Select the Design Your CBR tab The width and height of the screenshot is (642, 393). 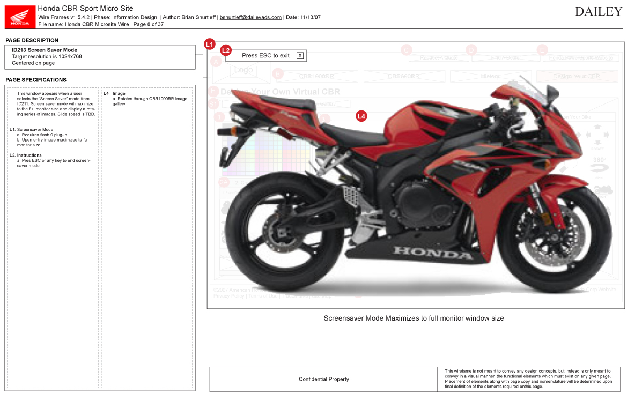tap(577, 77)
